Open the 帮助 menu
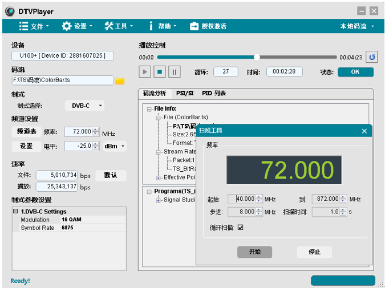385x291 pixels. click(163, 26)
